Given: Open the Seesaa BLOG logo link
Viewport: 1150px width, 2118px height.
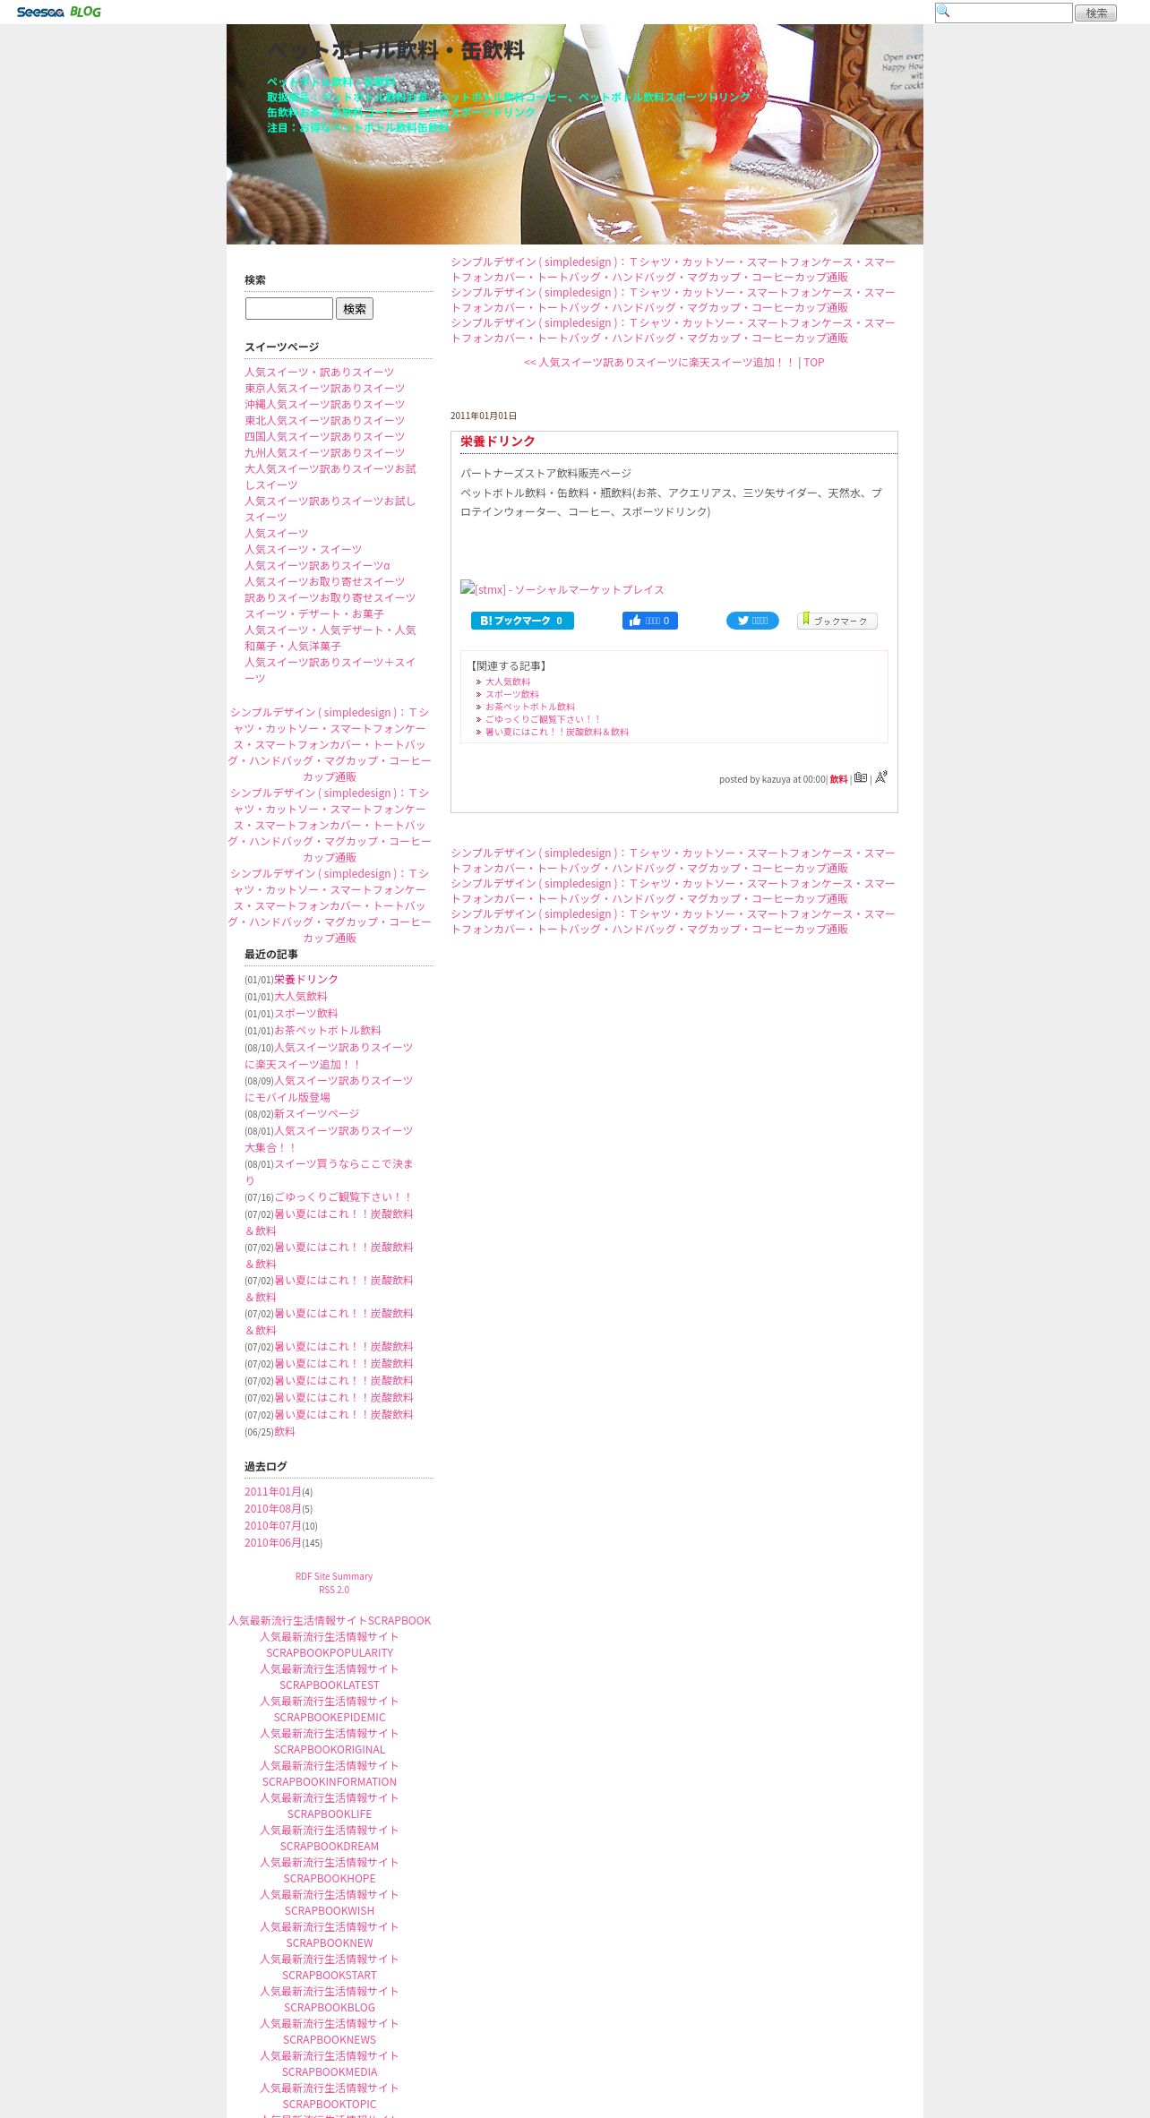Looking at the screenshot, I should click(x=58, y=12).
